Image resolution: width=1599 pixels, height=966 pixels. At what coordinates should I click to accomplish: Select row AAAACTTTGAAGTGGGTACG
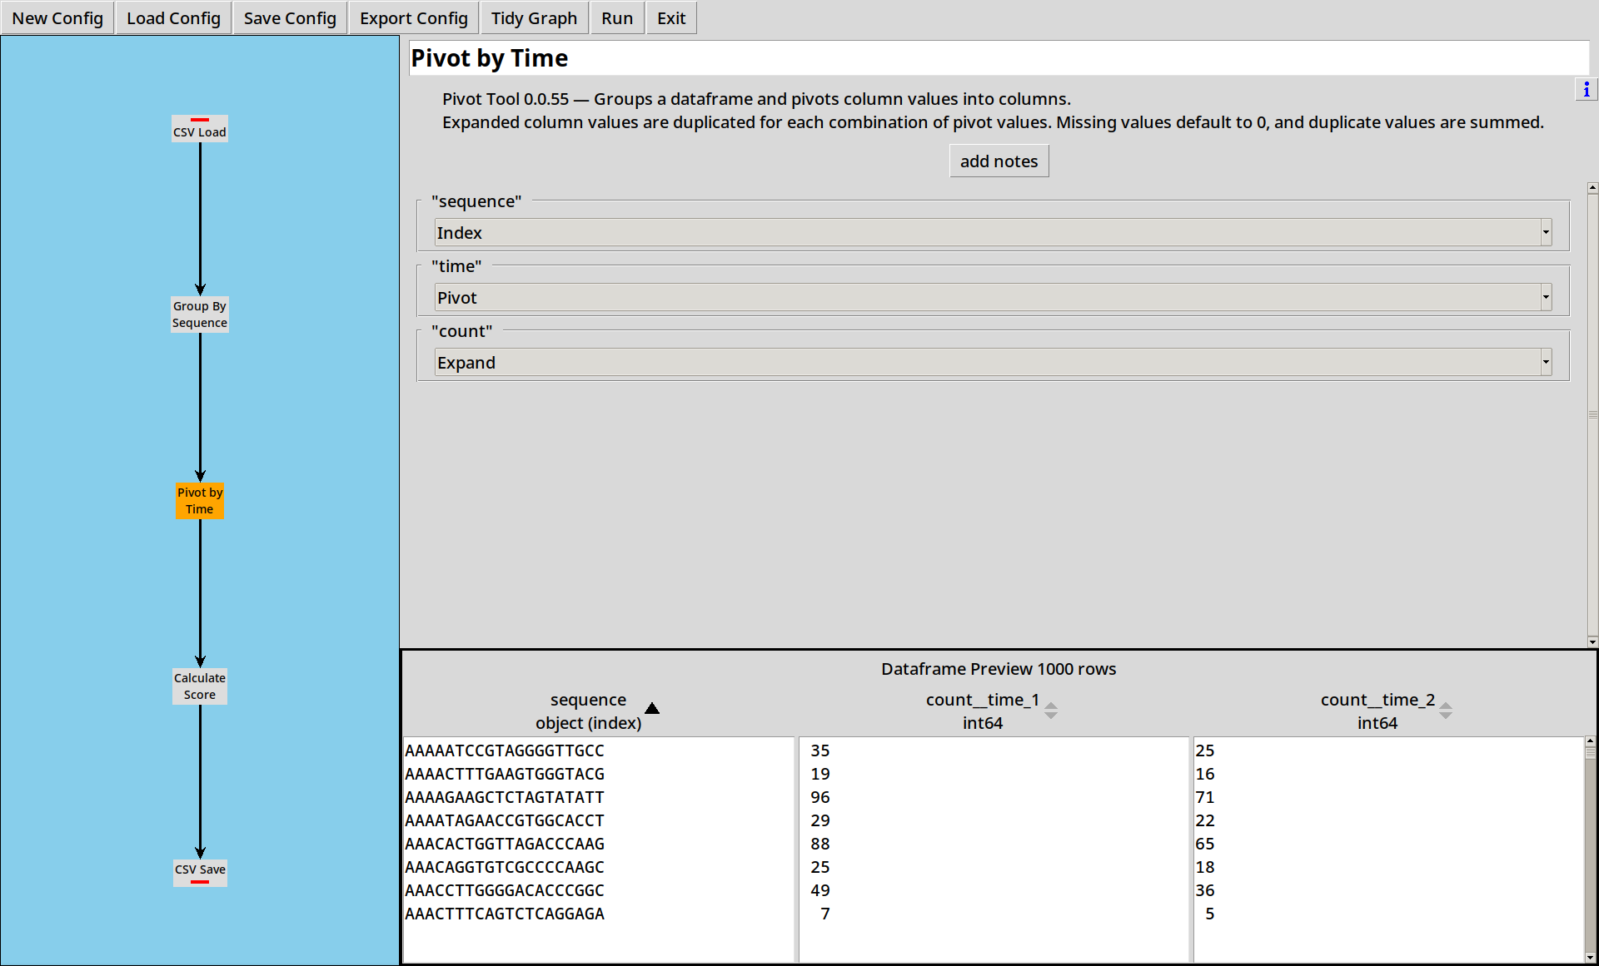[x=505, y=774]
